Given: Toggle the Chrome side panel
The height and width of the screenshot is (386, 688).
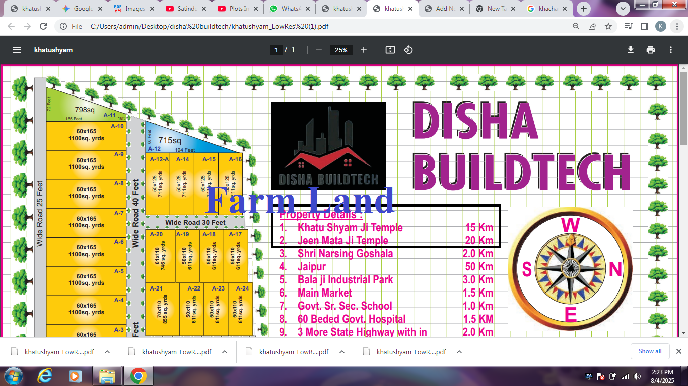Looking at the screenshot, I should click(x=643, y=26).
